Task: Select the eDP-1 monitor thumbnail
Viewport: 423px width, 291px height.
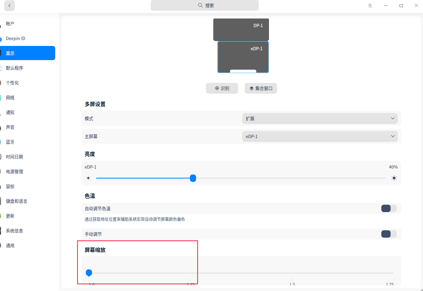Action: point(243,57)
